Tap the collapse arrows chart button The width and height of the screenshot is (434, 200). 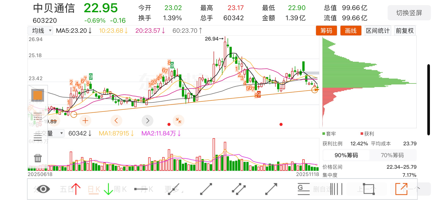point(179,120)
